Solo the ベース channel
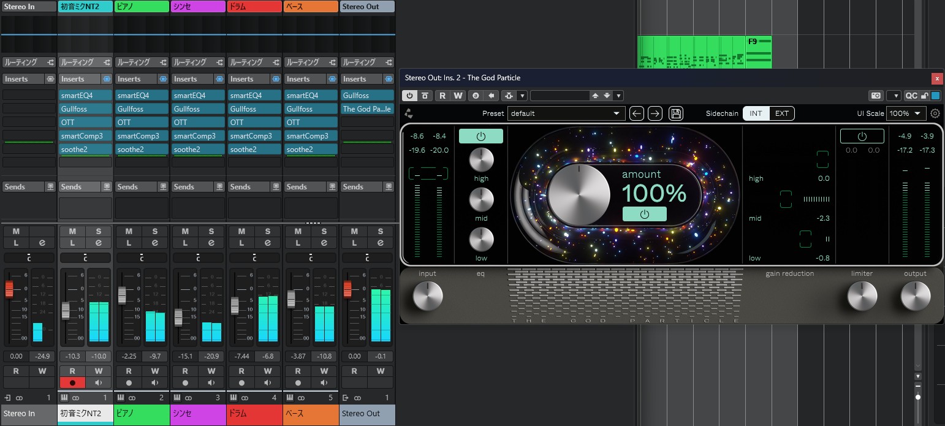This screenshot has height=426, width=945. 324,231
